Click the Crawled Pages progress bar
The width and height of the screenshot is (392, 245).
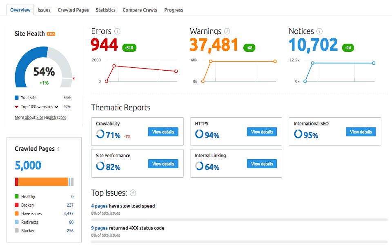click(44, 181)
